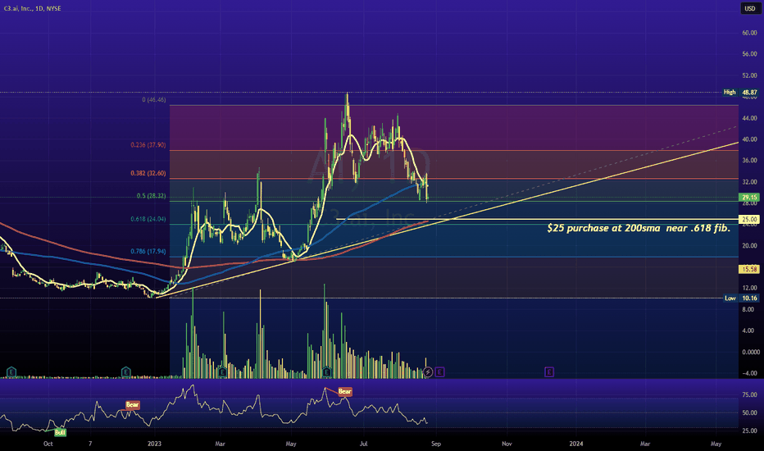764x451 pixels.
Task: Open the purple upcoming earnings icon near Sep
Action: pyautogui.click(x=439, y=372)
